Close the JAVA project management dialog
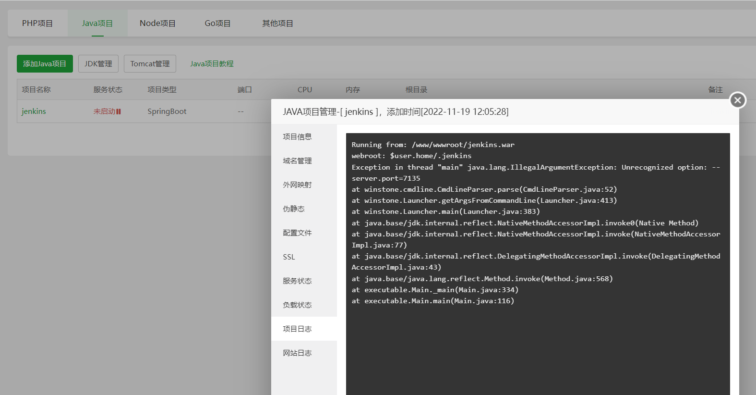The width and height of the screenshot is (756, 395). pos(738,100)
